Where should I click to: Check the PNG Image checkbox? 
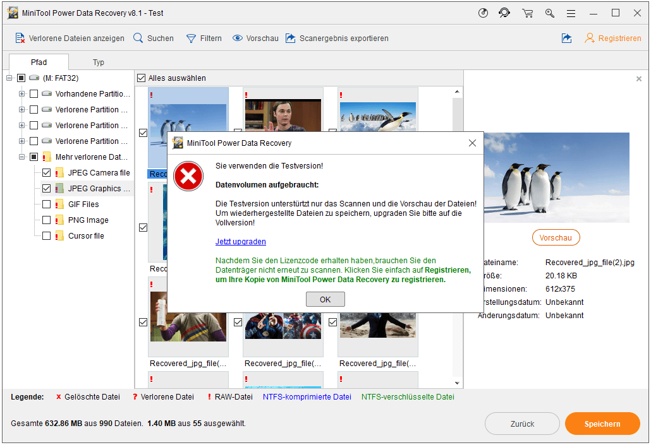tap(47, 220)
